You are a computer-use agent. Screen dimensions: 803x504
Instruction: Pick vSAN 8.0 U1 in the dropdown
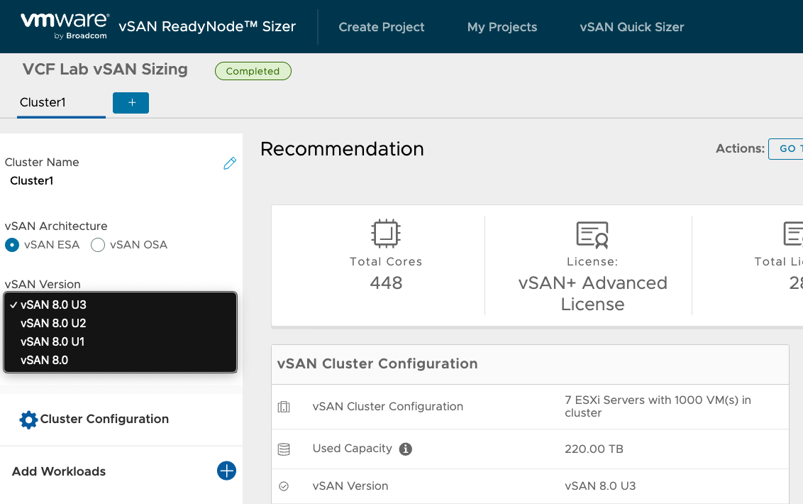52,341
